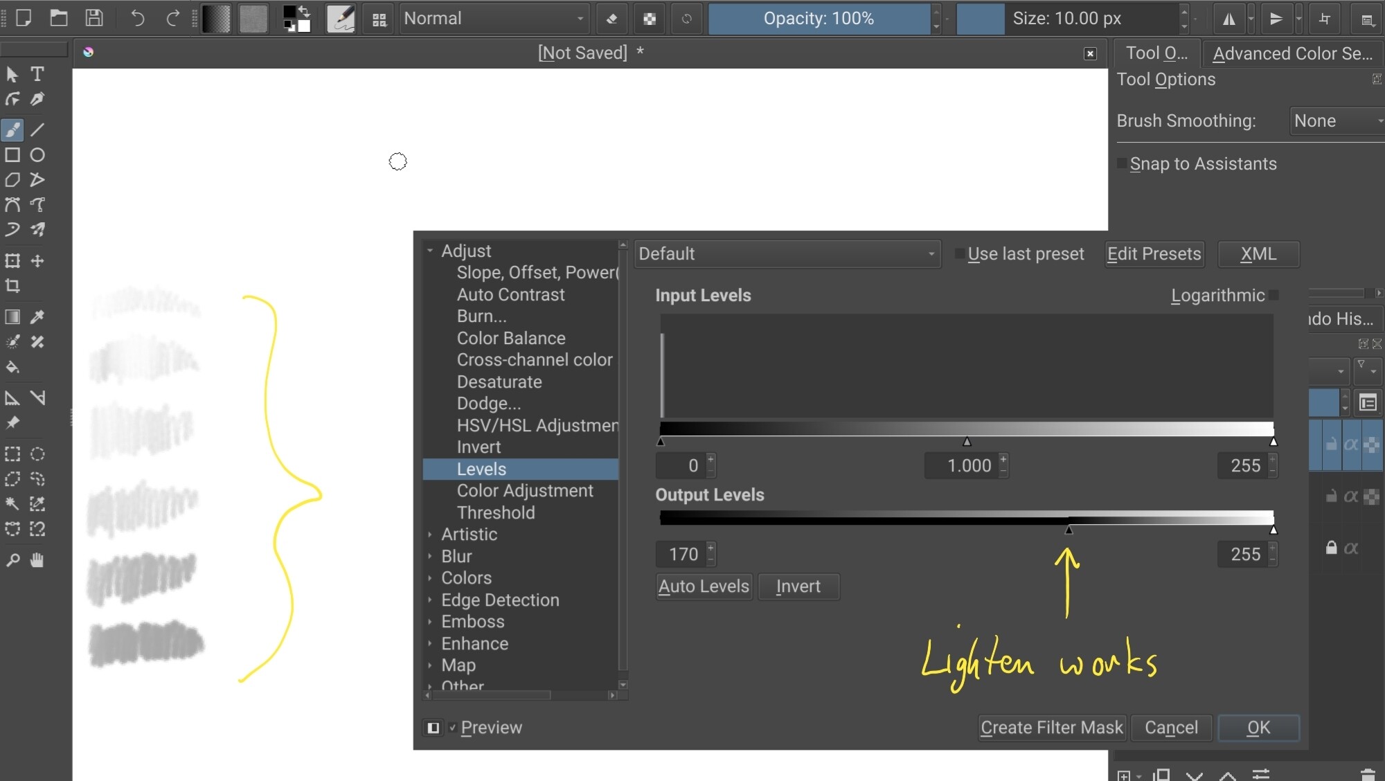Enable Logarithmic histogram checkbox

coord(1274,296)
